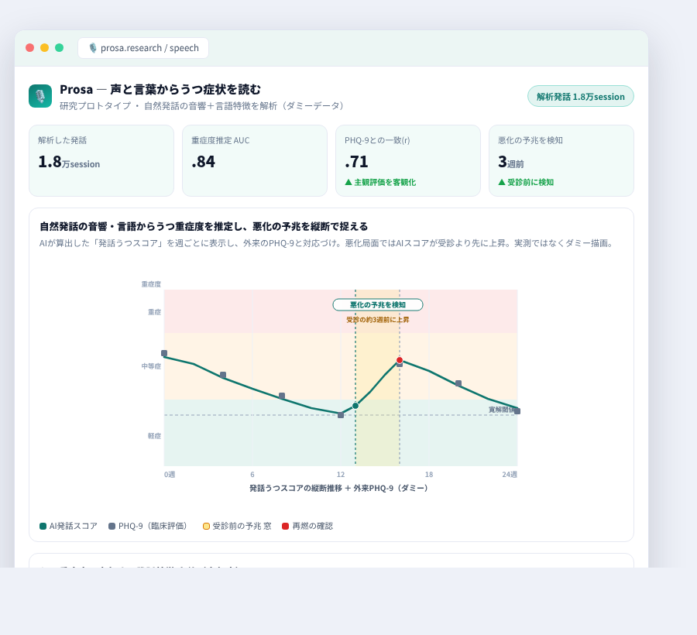Click the 3週前 value
697x635 pixels.
pos(511,162)
